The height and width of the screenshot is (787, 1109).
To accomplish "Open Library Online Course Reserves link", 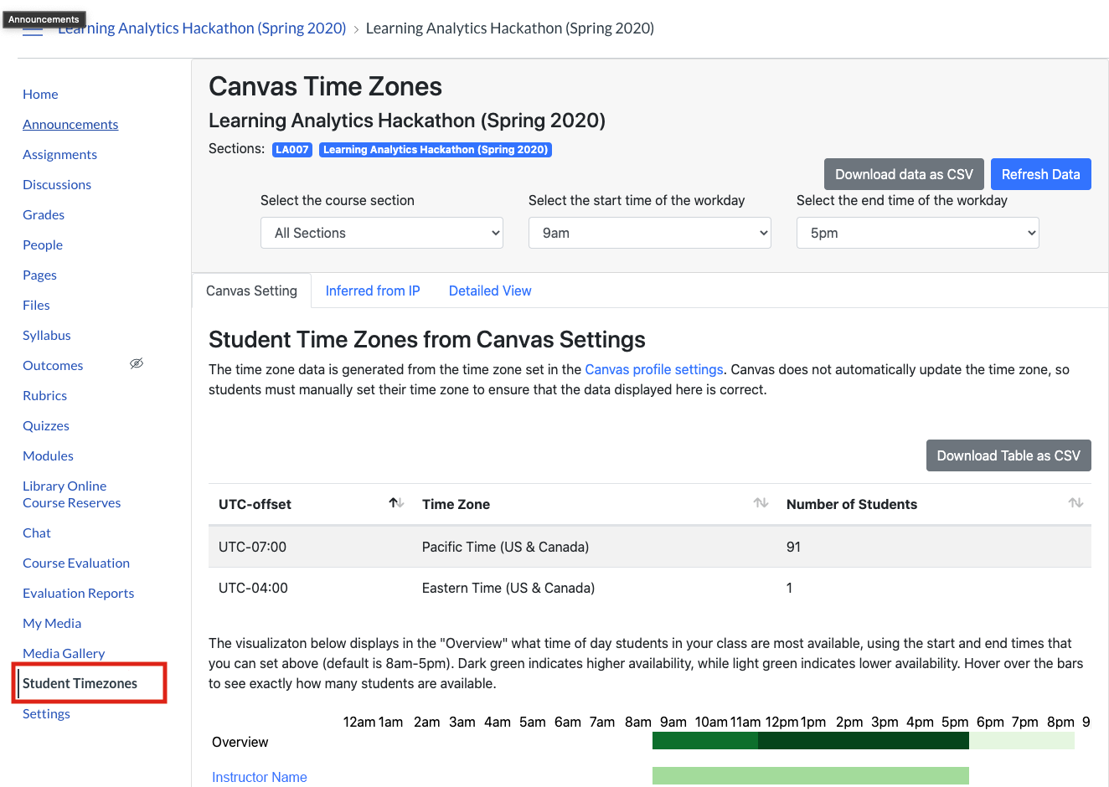I will tap(71, 494).
